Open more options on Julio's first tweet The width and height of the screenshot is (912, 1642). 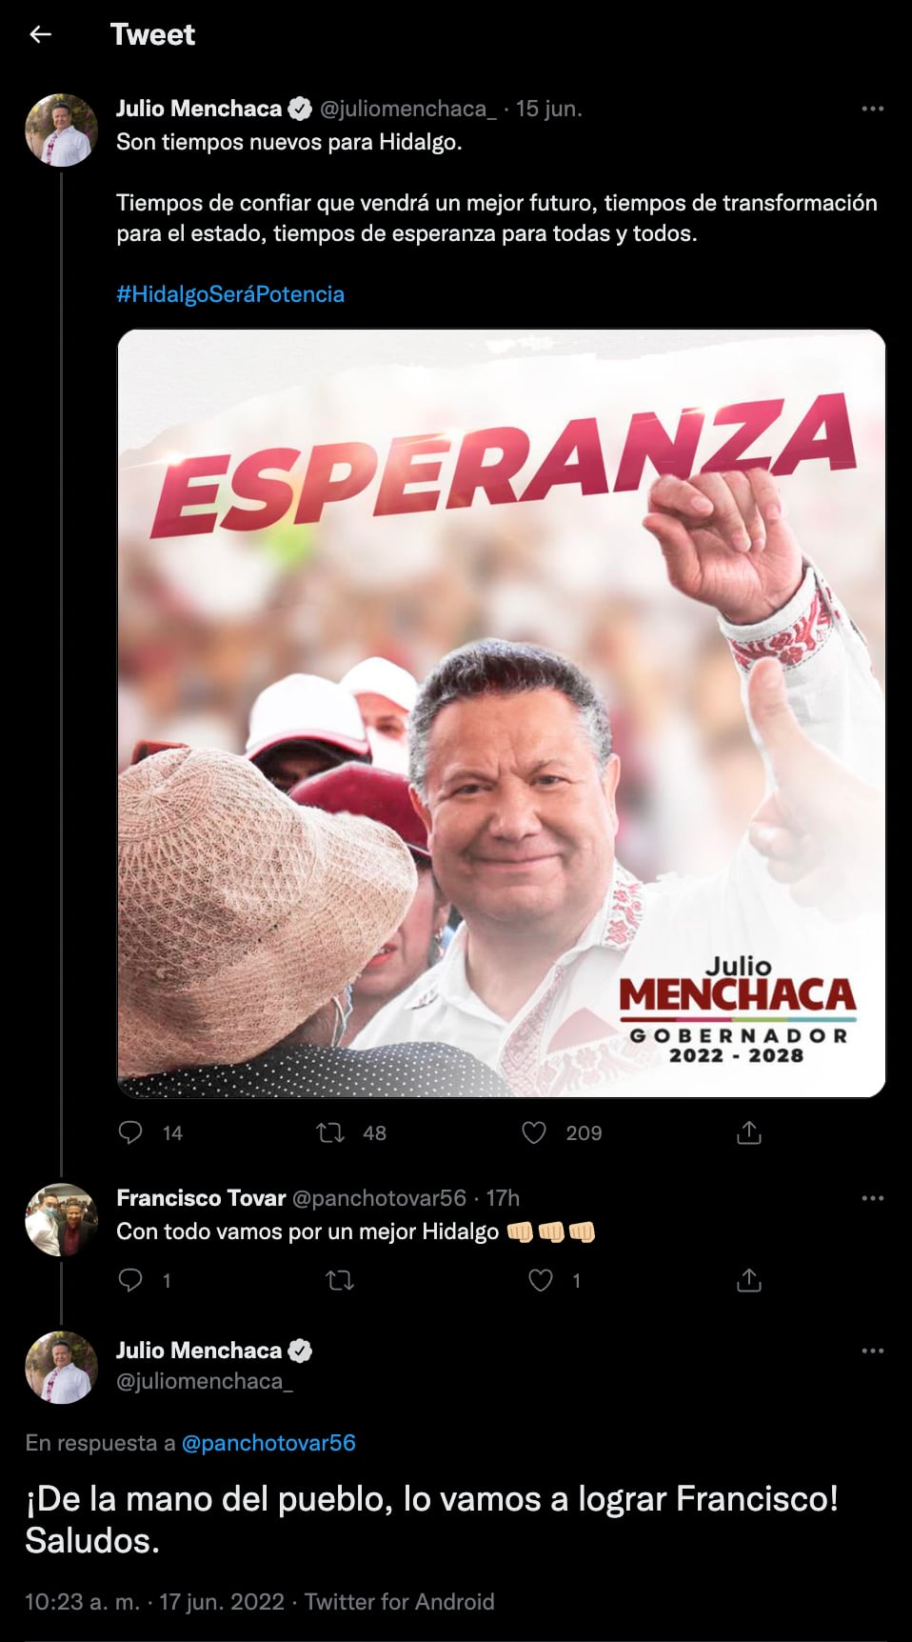coord(873,109)
